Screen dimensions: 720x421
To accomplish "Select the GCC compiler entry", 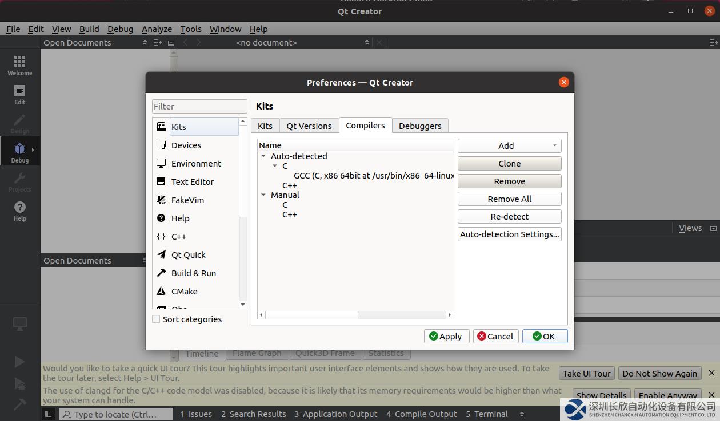I will [374, 176].
